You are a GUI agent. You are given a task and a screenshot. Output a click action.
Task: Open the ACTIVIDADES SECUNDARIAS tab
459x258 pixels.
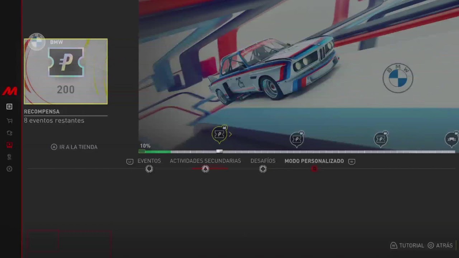[205, 161]
